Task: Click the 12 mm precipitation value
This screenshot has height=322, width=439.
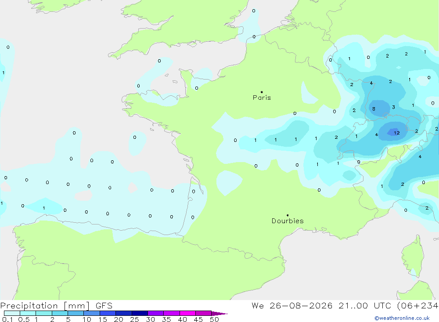Action: [x=396, y=133]
